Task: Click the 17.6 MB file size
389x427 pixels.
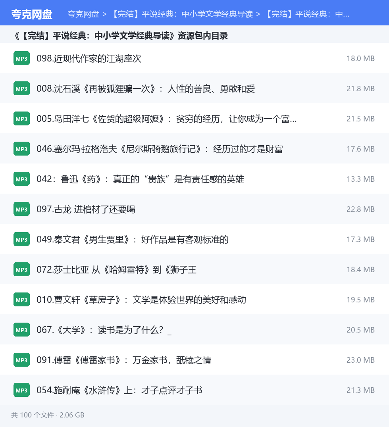Action: (360, 149)
